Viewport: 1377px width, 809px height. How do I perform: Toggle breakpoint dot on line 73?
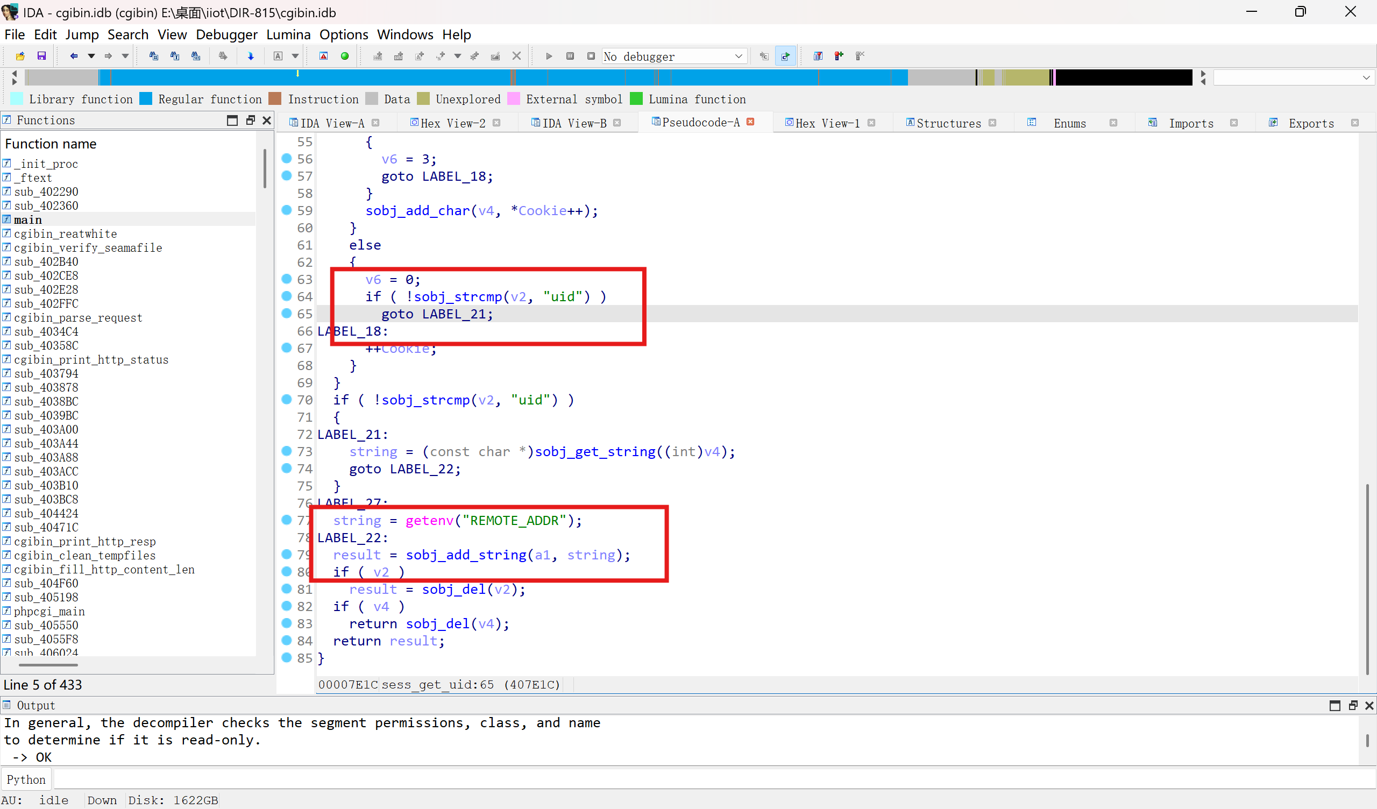pyautogui.click(x=286, y=451)
